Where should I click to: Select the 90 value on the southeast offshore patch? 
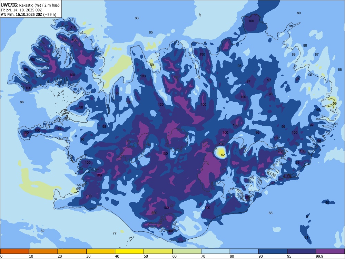click(327, 203)
